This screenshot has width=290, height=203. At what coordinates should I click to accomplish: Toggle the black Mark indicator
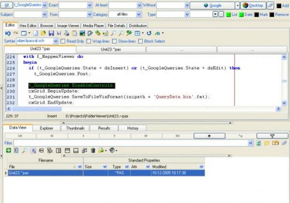[x=257, y=14]
